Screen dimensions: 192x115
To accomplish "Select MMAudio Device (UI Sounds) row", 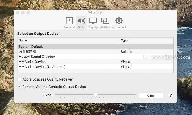I will coord(42,67).
